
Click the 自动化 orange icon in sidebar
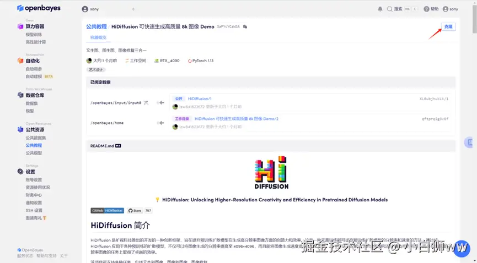[20, 61]
